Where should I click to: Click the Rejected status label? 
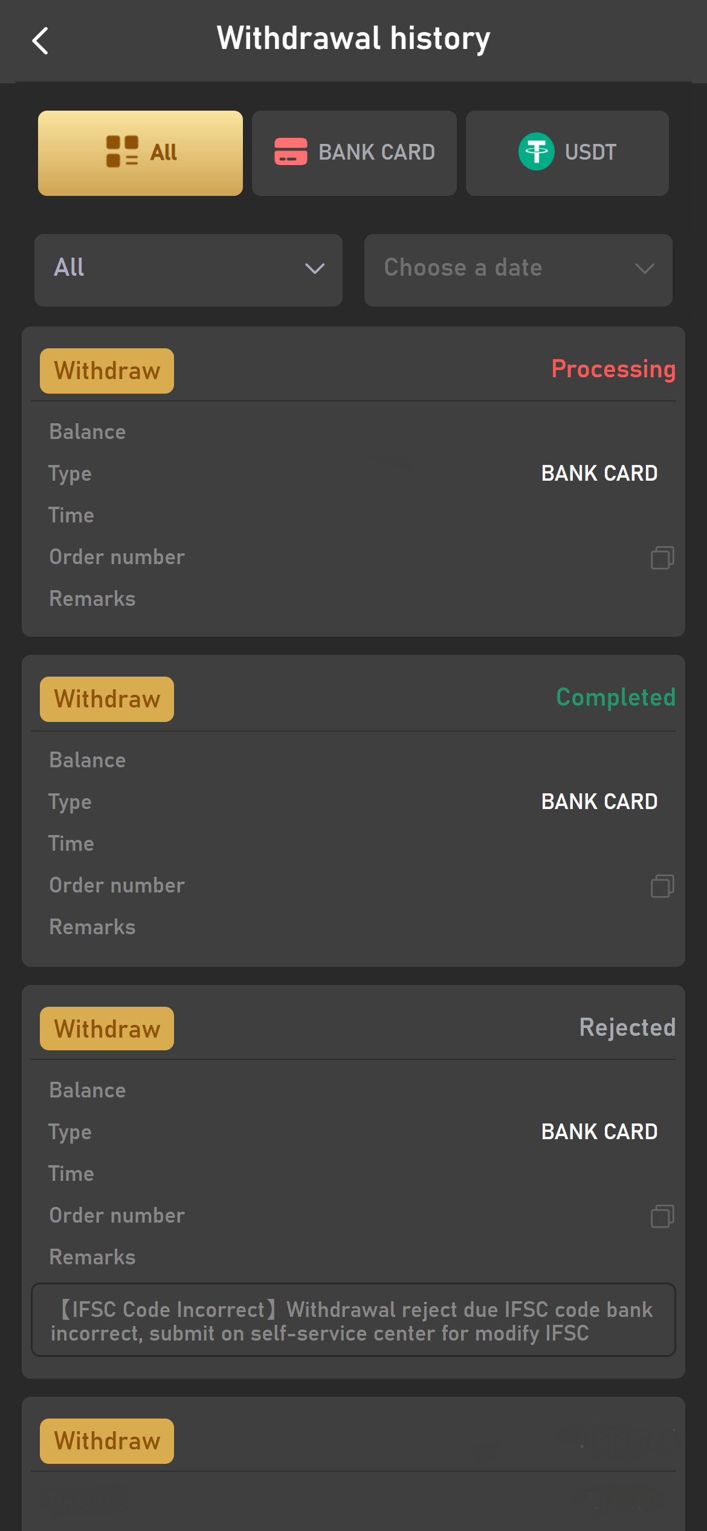tap(627, 1027)
